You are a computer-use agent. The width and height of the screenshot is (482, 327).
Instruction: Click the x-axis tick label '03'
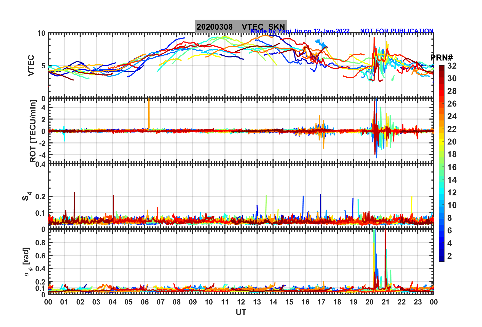coord(96,302)
